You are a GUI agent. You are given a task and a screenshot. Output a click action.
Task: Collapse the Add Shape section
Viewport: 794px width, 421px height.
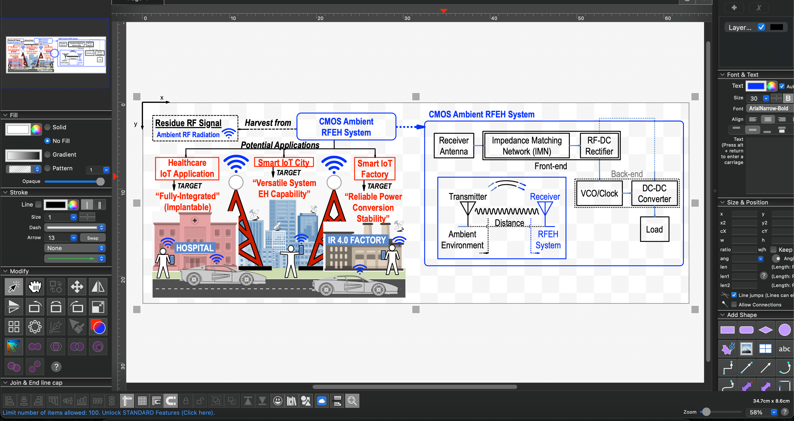[x=722, y=315]
